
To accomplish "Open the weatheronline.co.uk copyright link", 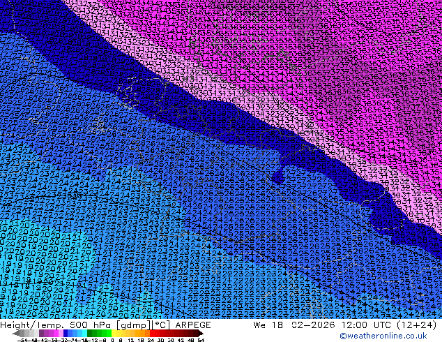I will 383,336.
